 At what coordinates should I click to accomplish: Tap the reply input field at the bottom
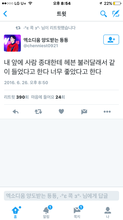(x=61, y=196)
